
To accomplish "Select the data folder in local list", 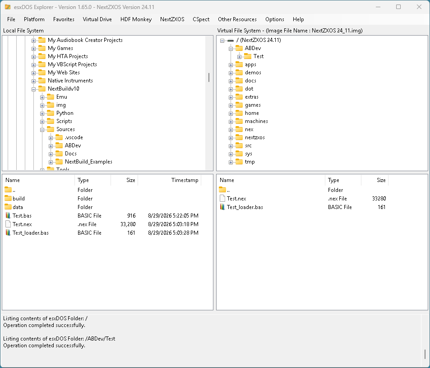I will point(18,207).
